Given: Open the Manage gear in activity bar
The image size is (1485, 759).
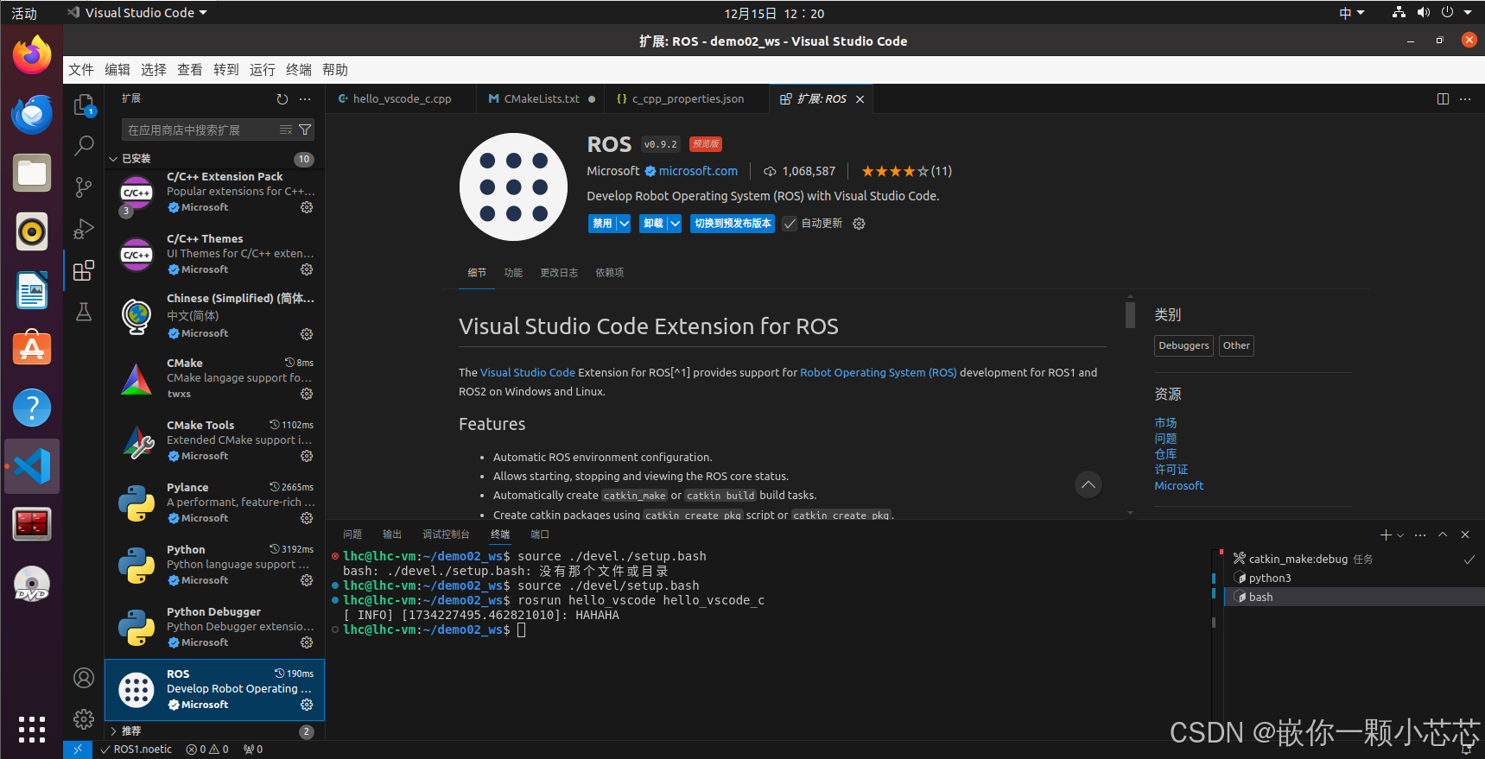Looking at the screenshot, I should pos(84,718).
